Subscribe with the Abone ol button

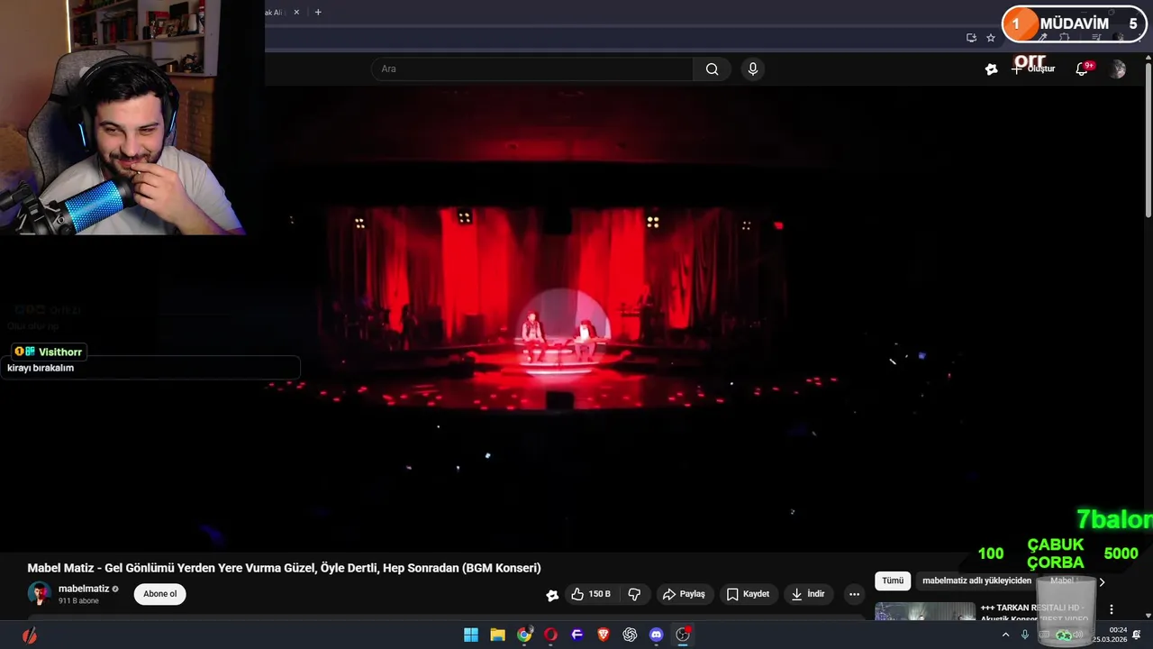point(160,594)
